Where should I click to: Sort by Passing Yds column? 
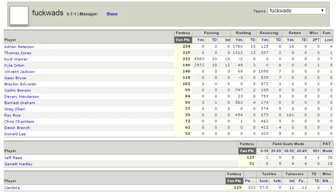(200, 40)
